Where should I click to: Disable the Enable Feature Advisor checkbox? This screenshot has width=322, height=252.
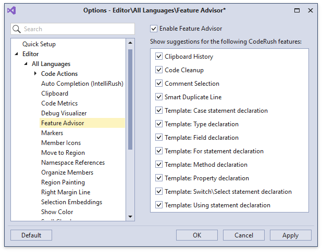coord(154,29)
